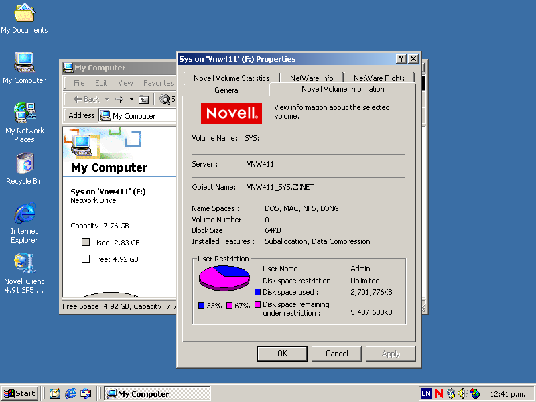The width and height of the screenshot is (536, 402).
Task: Click the EN language indicator in tray
Action: pos(426,393)
